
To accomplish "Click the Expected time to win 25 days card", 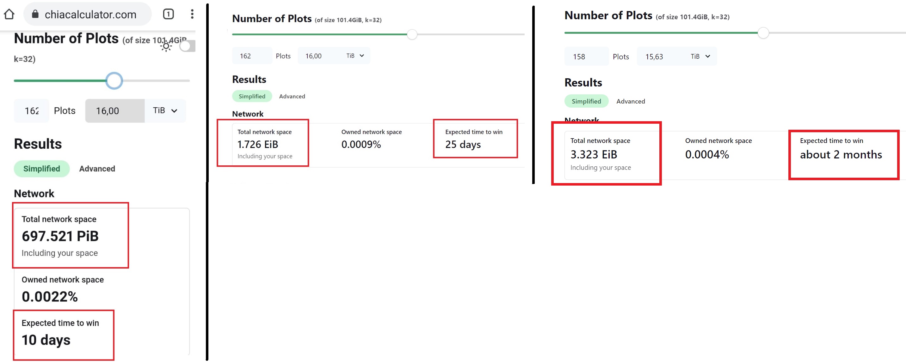I will coord(475,139).
